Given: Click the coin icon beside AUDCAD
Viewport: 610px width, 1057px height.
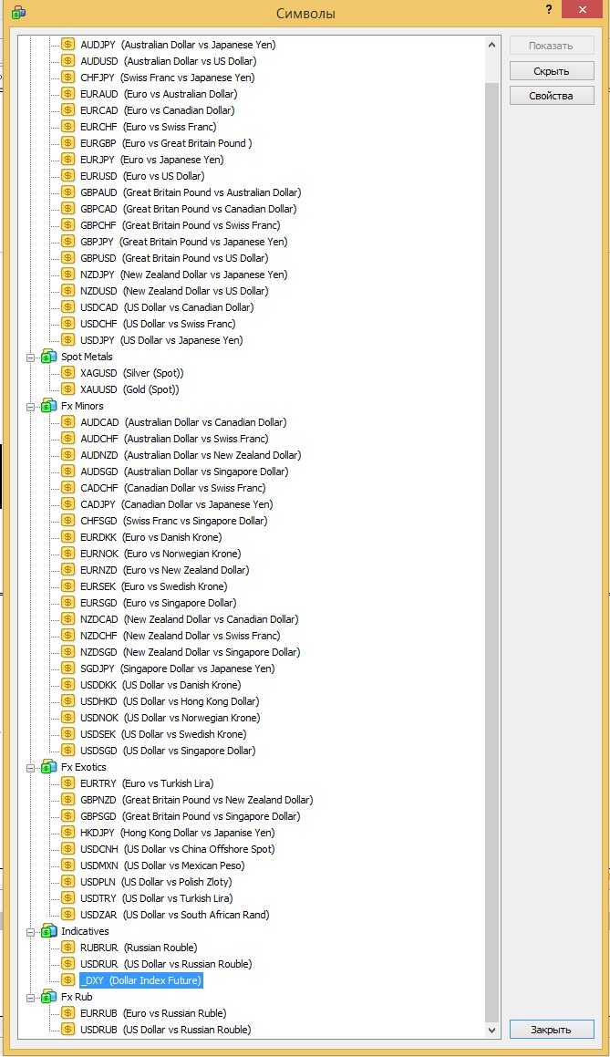Looking at the screenshot, I should tap(68, 422).
